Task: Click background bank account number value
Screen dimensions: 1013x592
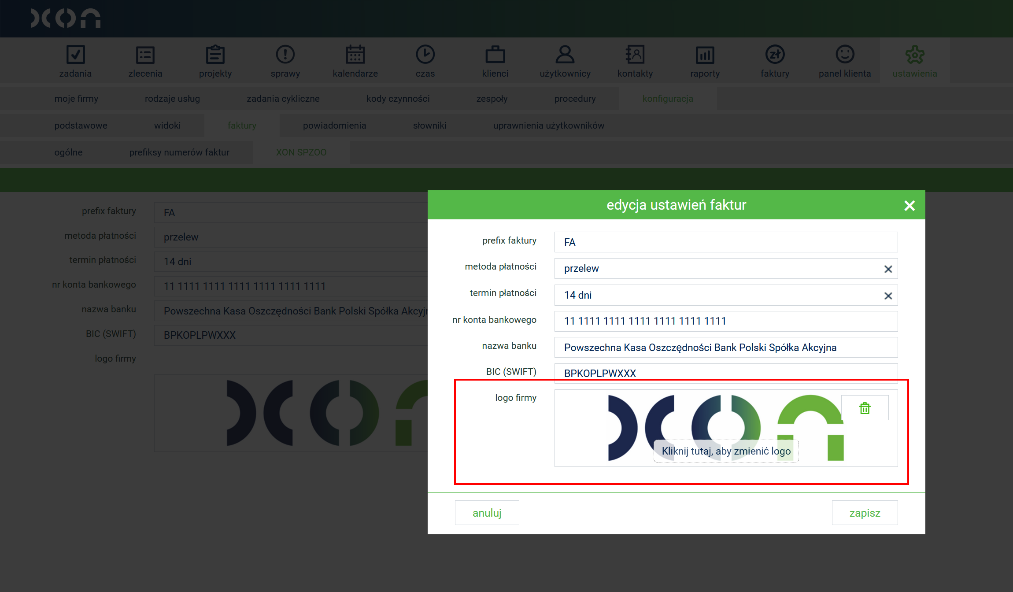Action: [x=244, y=286]
